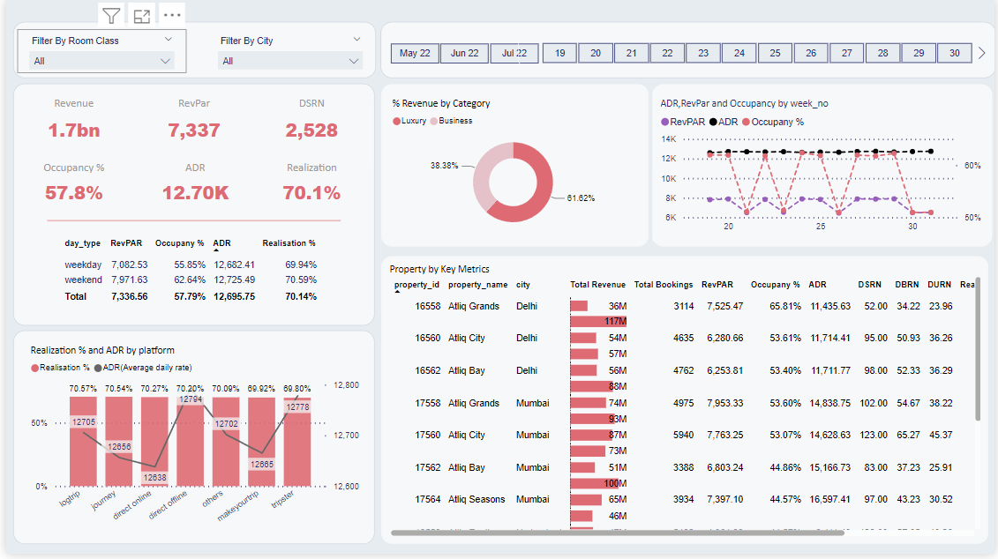
Task: Select the week 28 slicer button
Action: coord(882,53)
